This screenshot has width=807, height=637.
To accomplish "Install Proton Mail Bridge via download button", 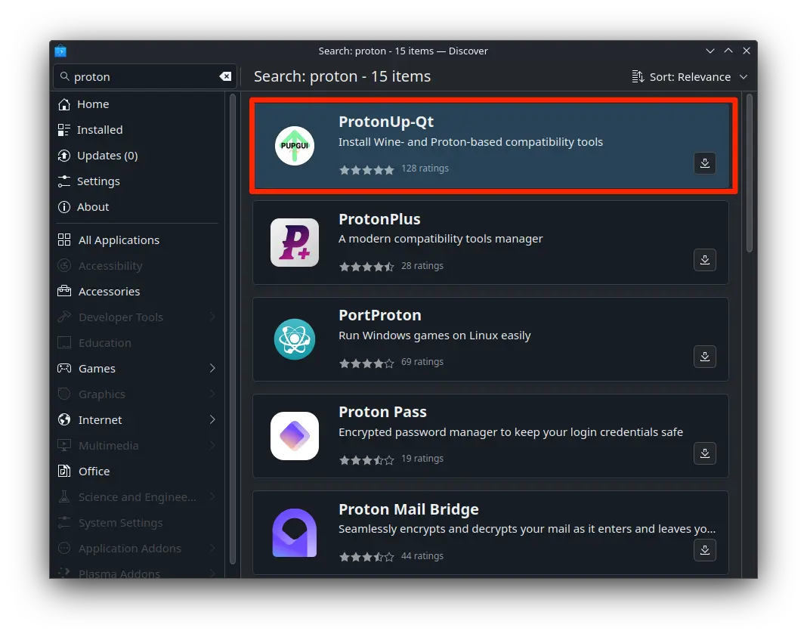I will pyautogui.click(x=705, y=550).
